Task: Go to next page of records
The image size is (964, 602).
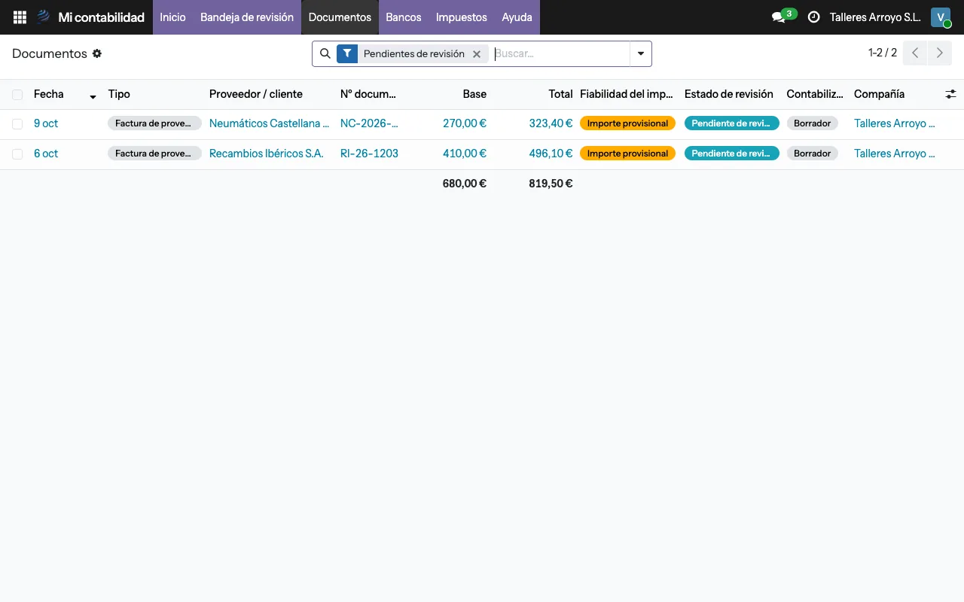Action: pos(938,53)
